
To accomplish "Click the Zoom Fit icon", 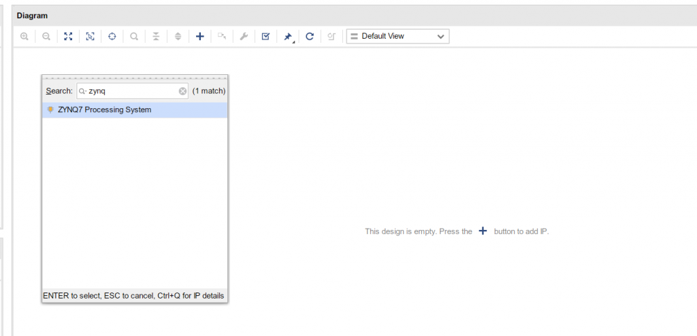I will click(68, 36).
